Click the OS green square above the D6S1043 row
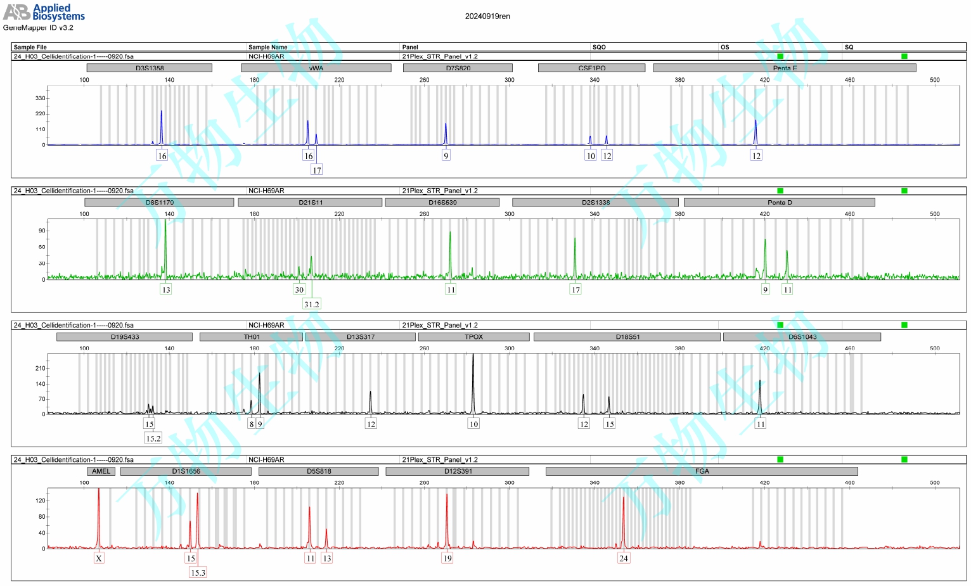Screen dimensions: 971x586 tap(780, 325)
